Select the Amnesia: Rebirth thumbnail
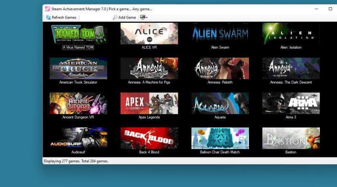 [220, 68]
